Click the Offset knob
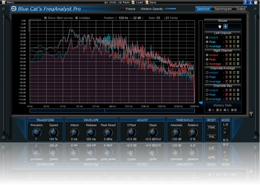Image resolution: width=260 pixels, height=185 pixels. click(131, 132)
